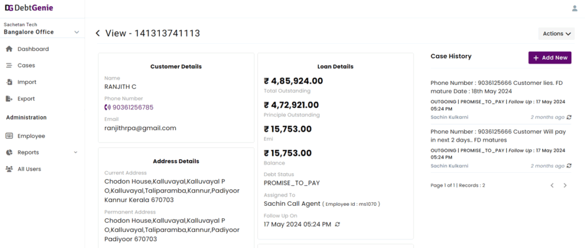
Task: Click the Reports pie chart icon
Action: click(x=9, y=152)
